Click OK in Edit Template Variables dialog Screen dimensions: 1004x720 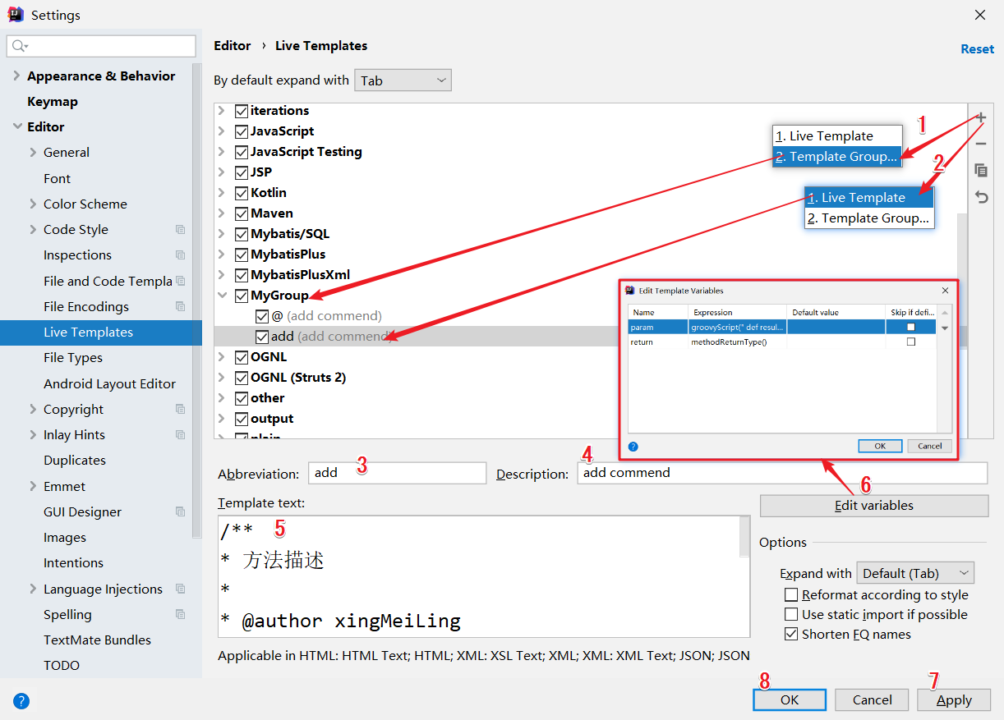(880, 446)
